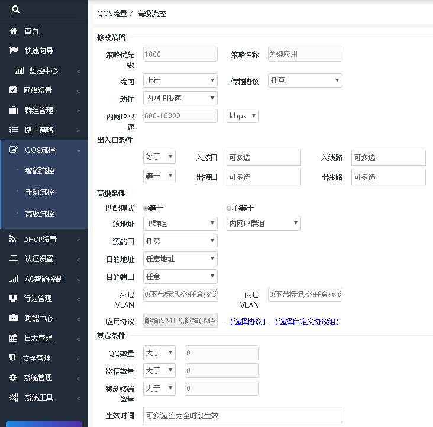Click the 应用协议 field
Viewport: 433px width, 427px height.
tap(180, 320)
